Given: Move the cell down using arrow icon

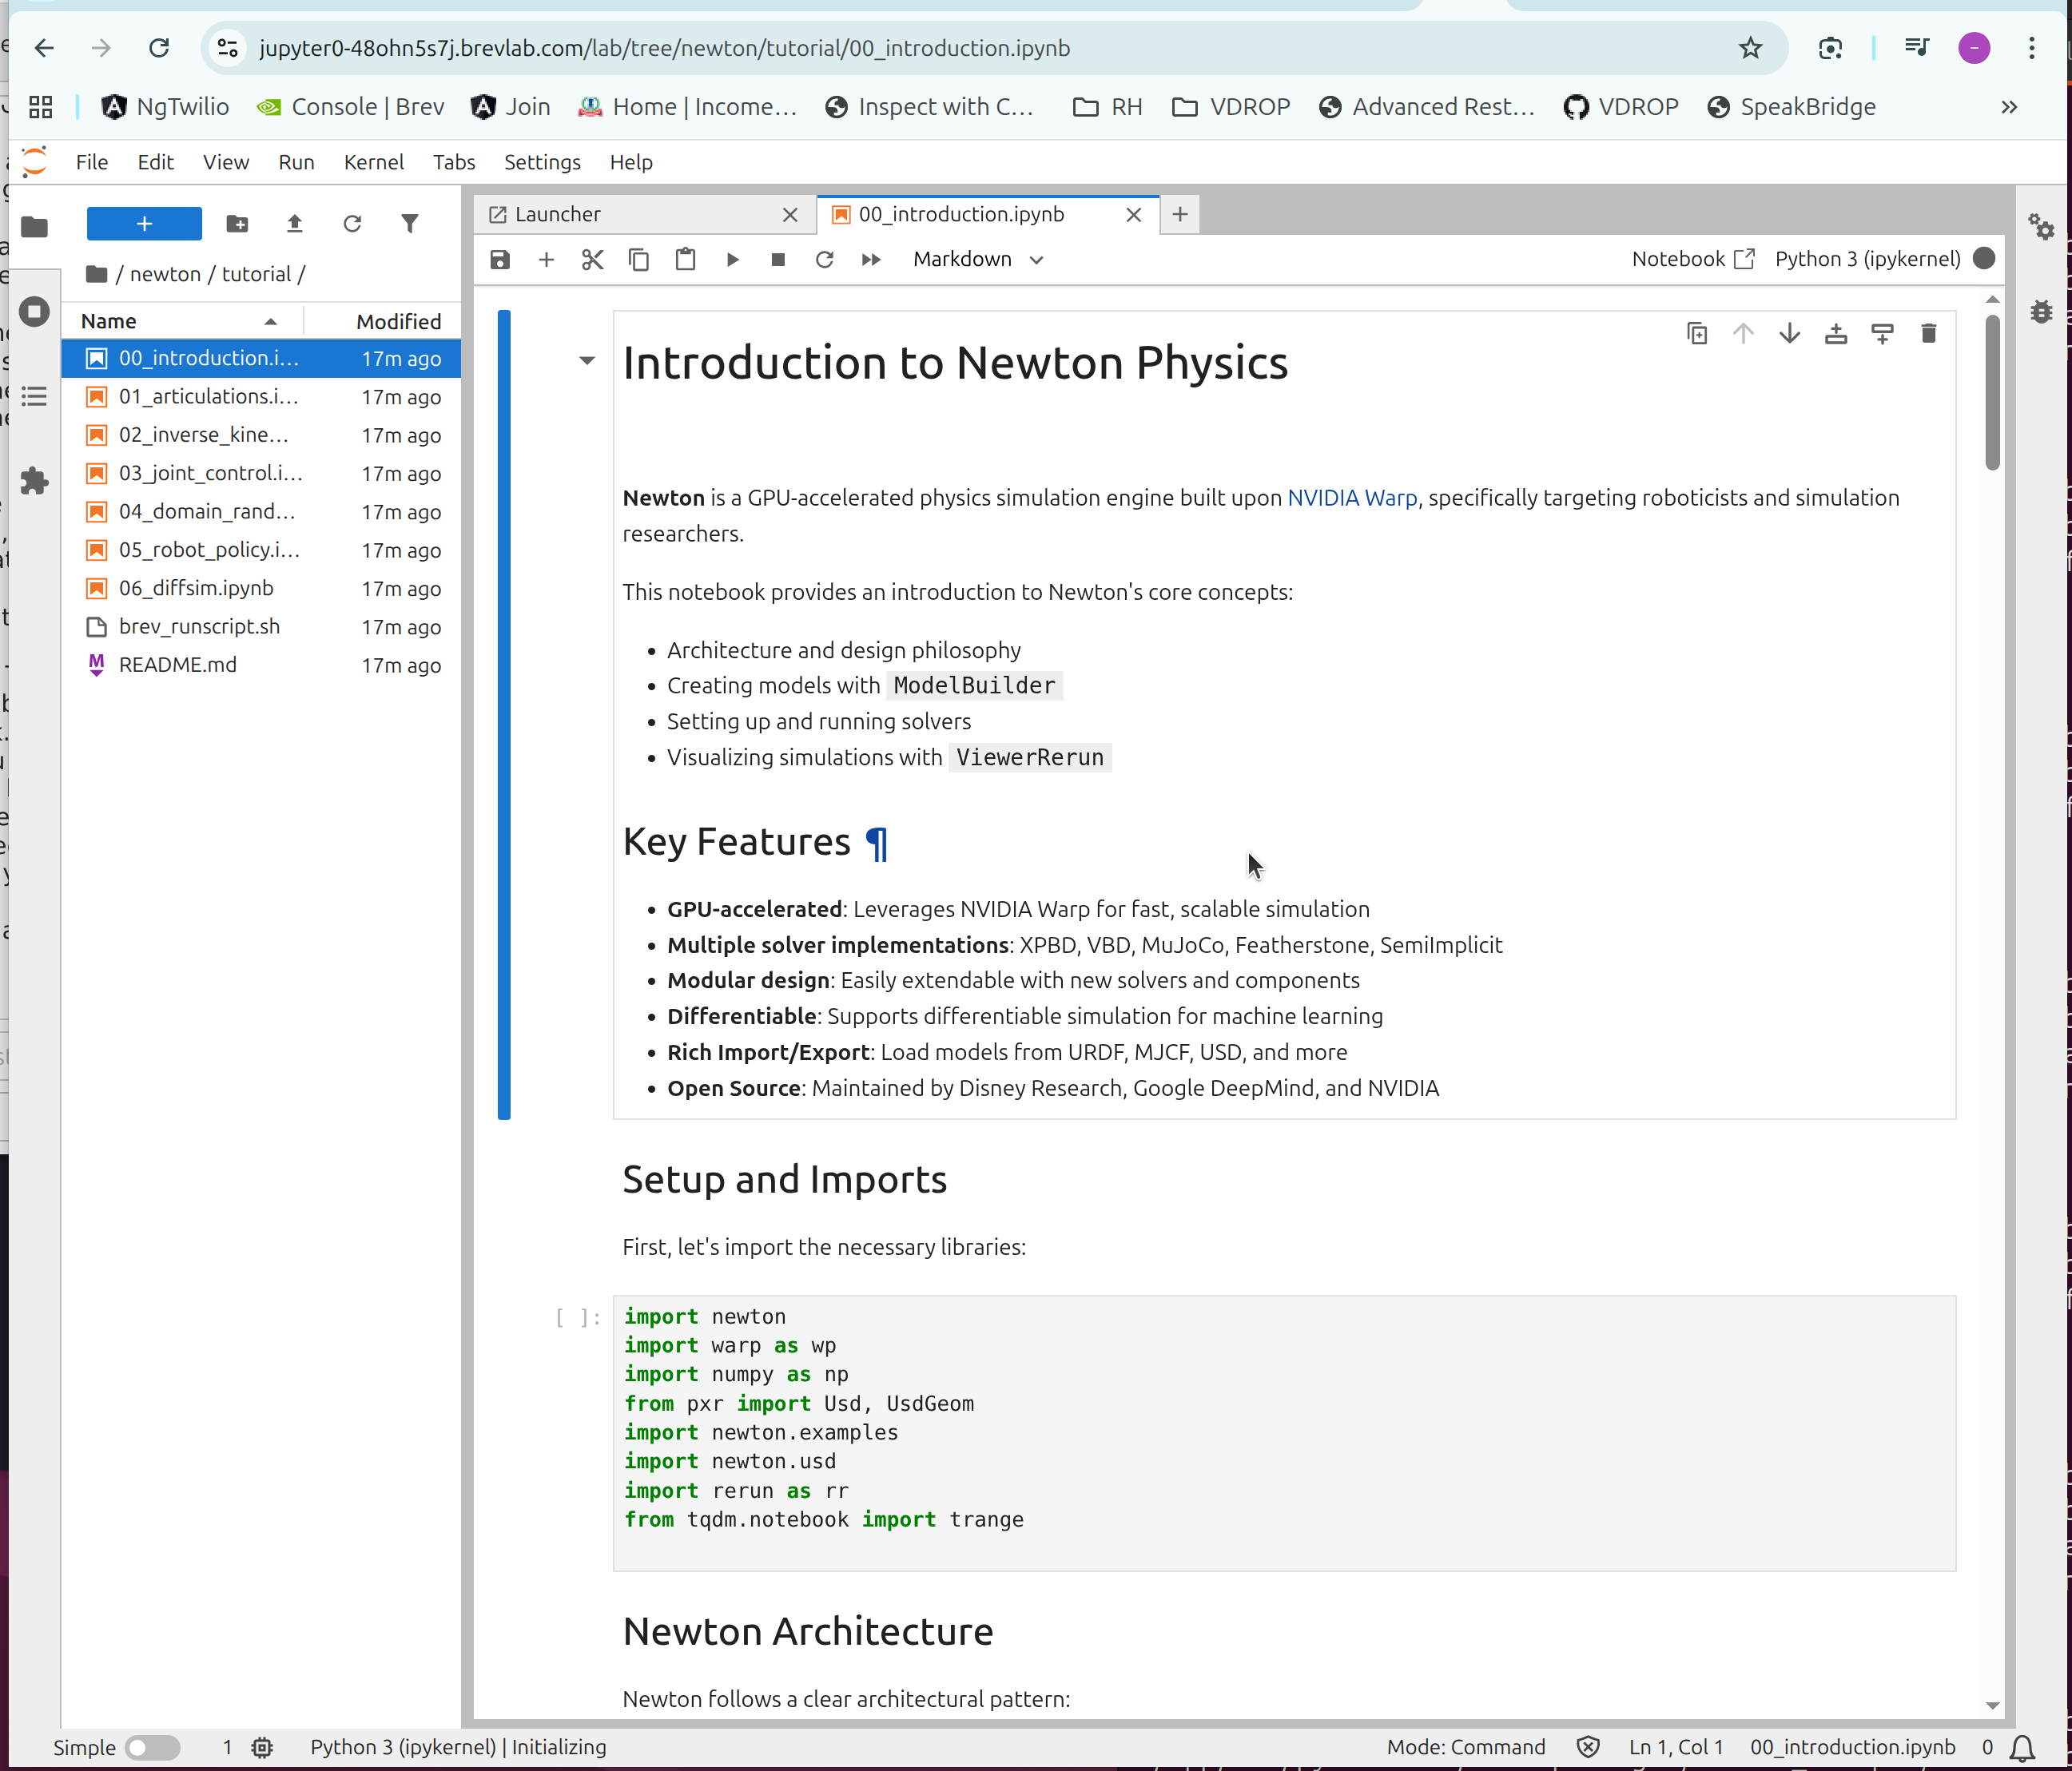Looking at the screenshot, I should [x=1789, y=333].
